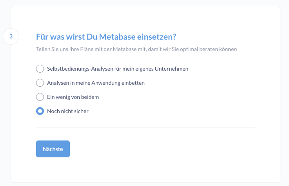This screenshot has width=289, height=186.
Task: Click the horizontal divider above the Nächste button
Action: [x=145, y=128]
